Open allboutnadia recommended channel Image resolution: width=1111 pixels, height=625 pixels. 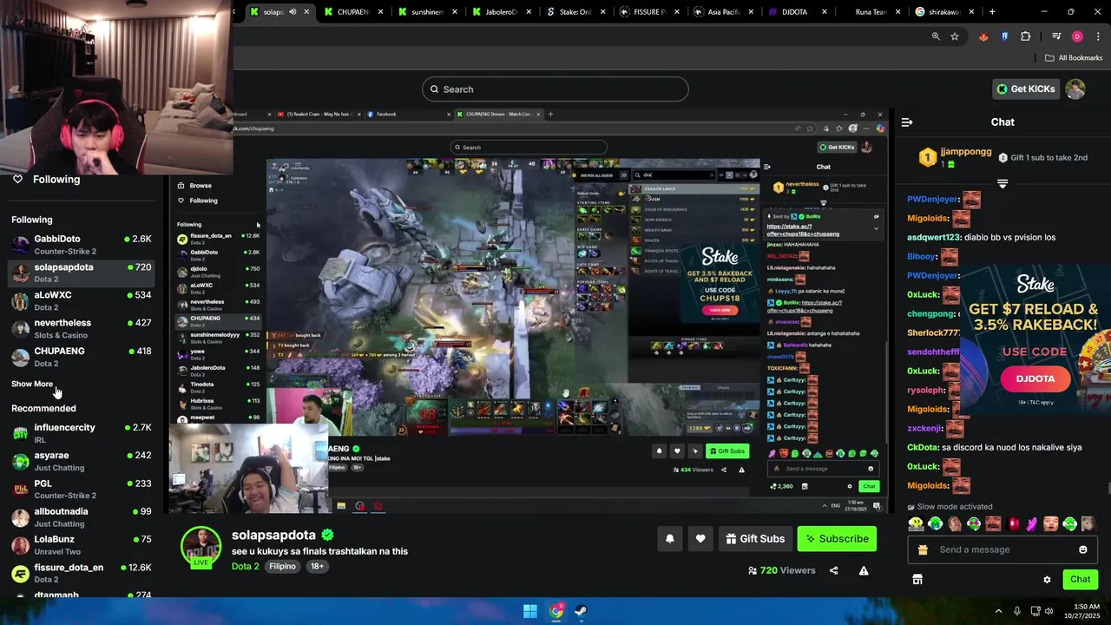(82, 517)
